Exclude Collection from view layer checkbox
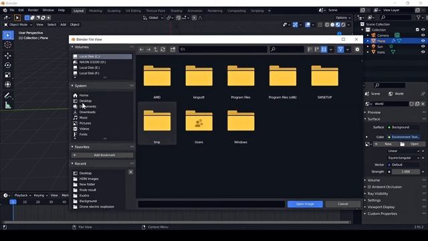Screen dimensions: 428x241 (417, 29)
